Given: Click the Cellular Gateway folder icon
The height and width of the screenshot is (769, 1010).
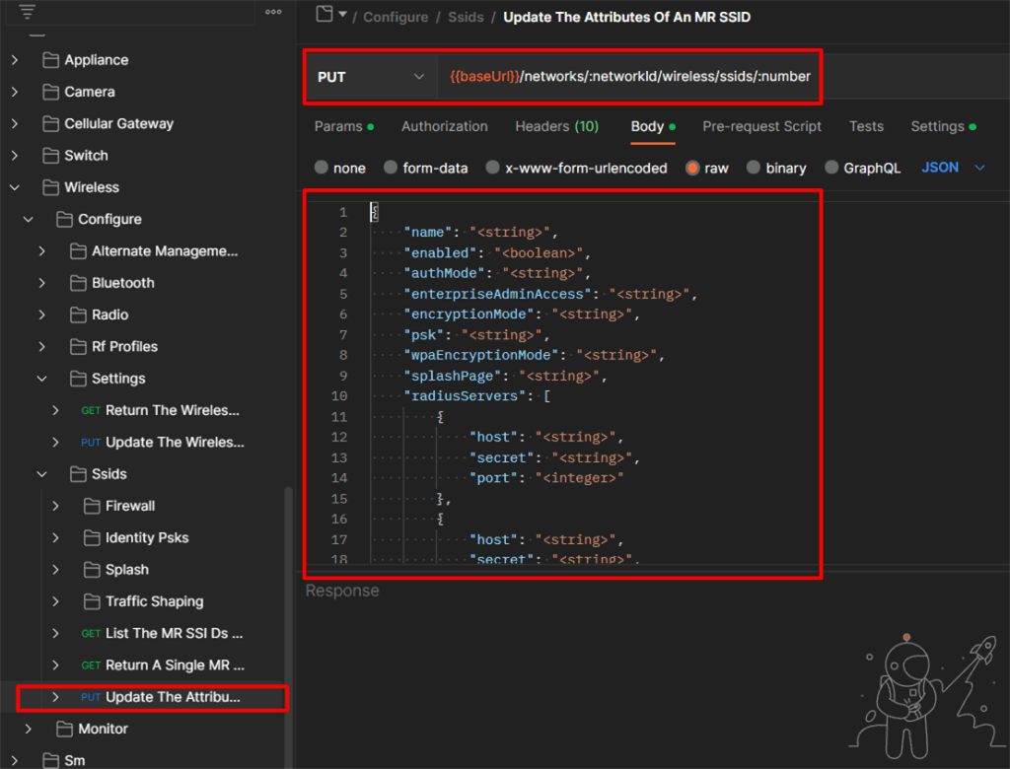Looking at the screenshot, I should click(50, 124).
